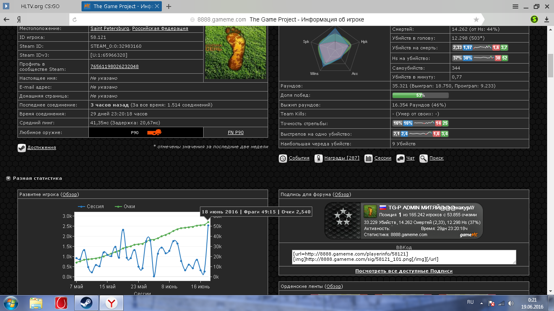Click the Точность стрельбы sparkline bar
Image resolution: width=554 pixels, height=311 pixels.
(421, 124)
